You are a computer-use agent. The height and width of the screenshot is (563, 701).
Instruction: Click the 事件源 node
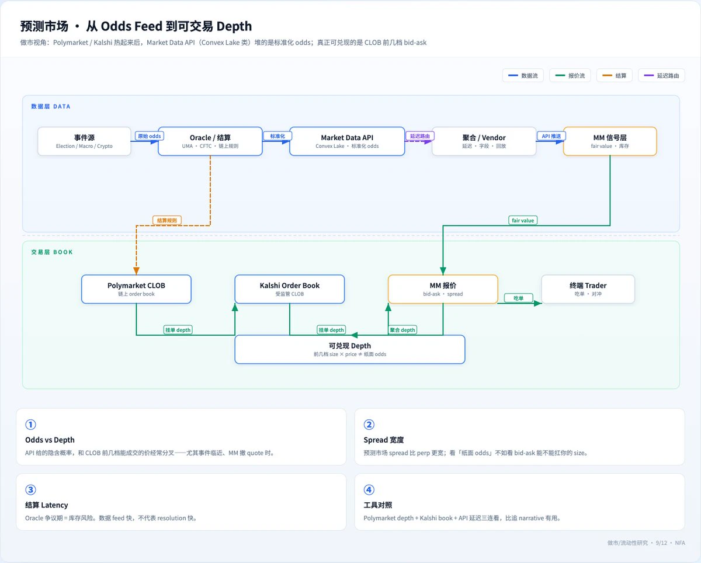pos(84,141)
